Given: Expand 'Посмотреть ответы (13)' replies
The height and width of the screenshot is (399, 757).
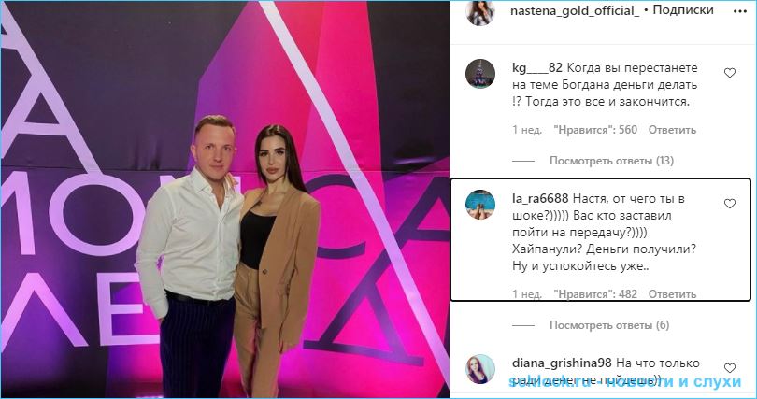Looking at the screenshot, I should tap(611, 161).
